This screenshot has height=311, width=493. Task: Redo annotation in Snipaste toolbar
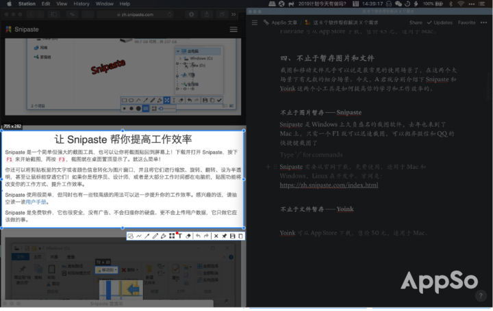point(206,236)
